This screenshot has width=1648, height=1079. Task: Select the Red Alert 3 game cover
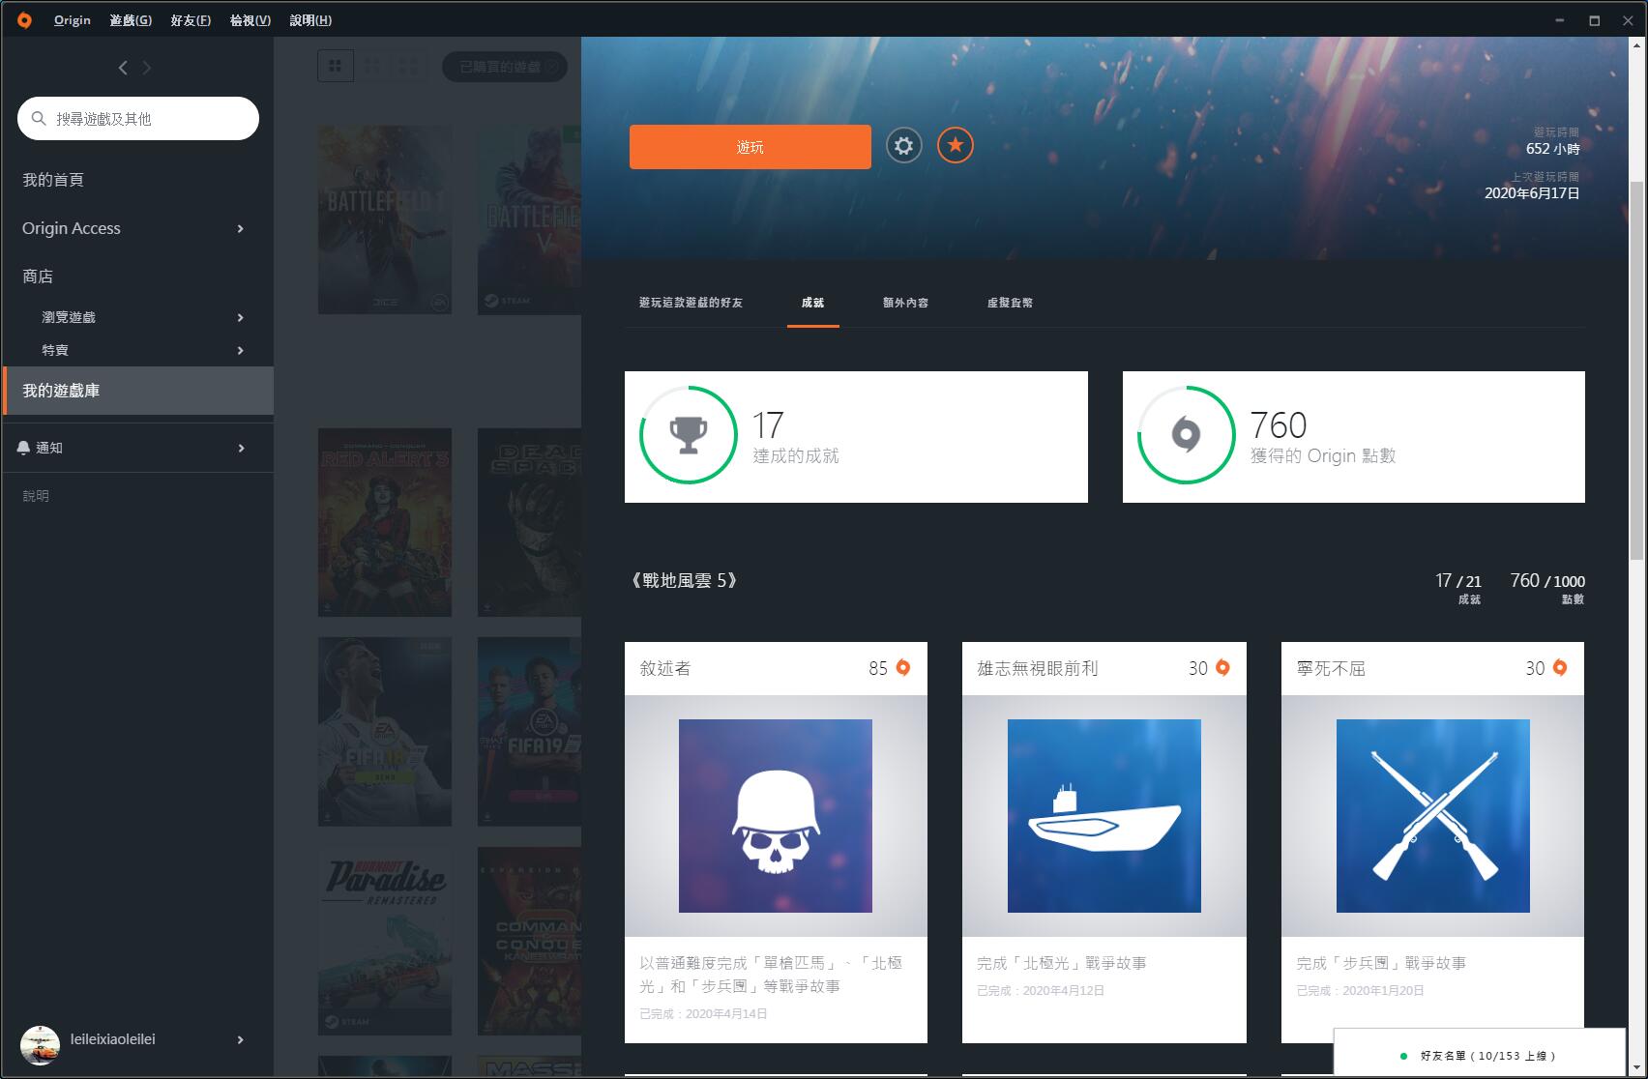point(385,522)
